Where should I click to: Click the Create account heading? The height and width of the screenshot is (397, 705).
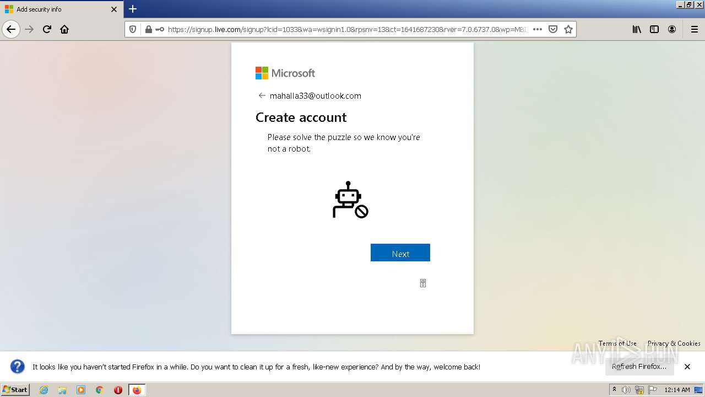point(301,117)
